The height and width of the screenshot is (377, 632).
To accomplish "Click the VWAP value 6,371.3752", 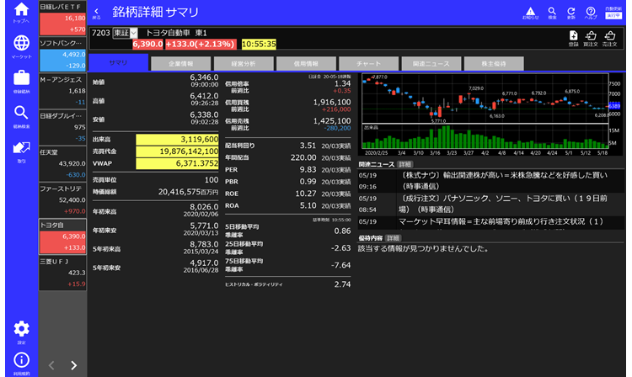I will pyautogui.click(x=177, y=163).
